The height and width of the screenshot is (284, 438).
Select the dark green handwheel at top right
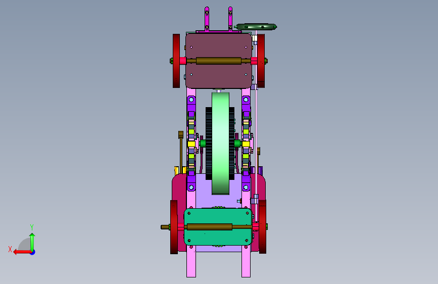(256, 27)
